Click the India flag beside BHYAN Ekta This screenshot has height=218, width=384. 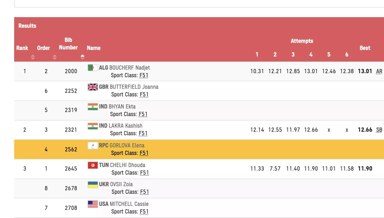coord(93,107)
